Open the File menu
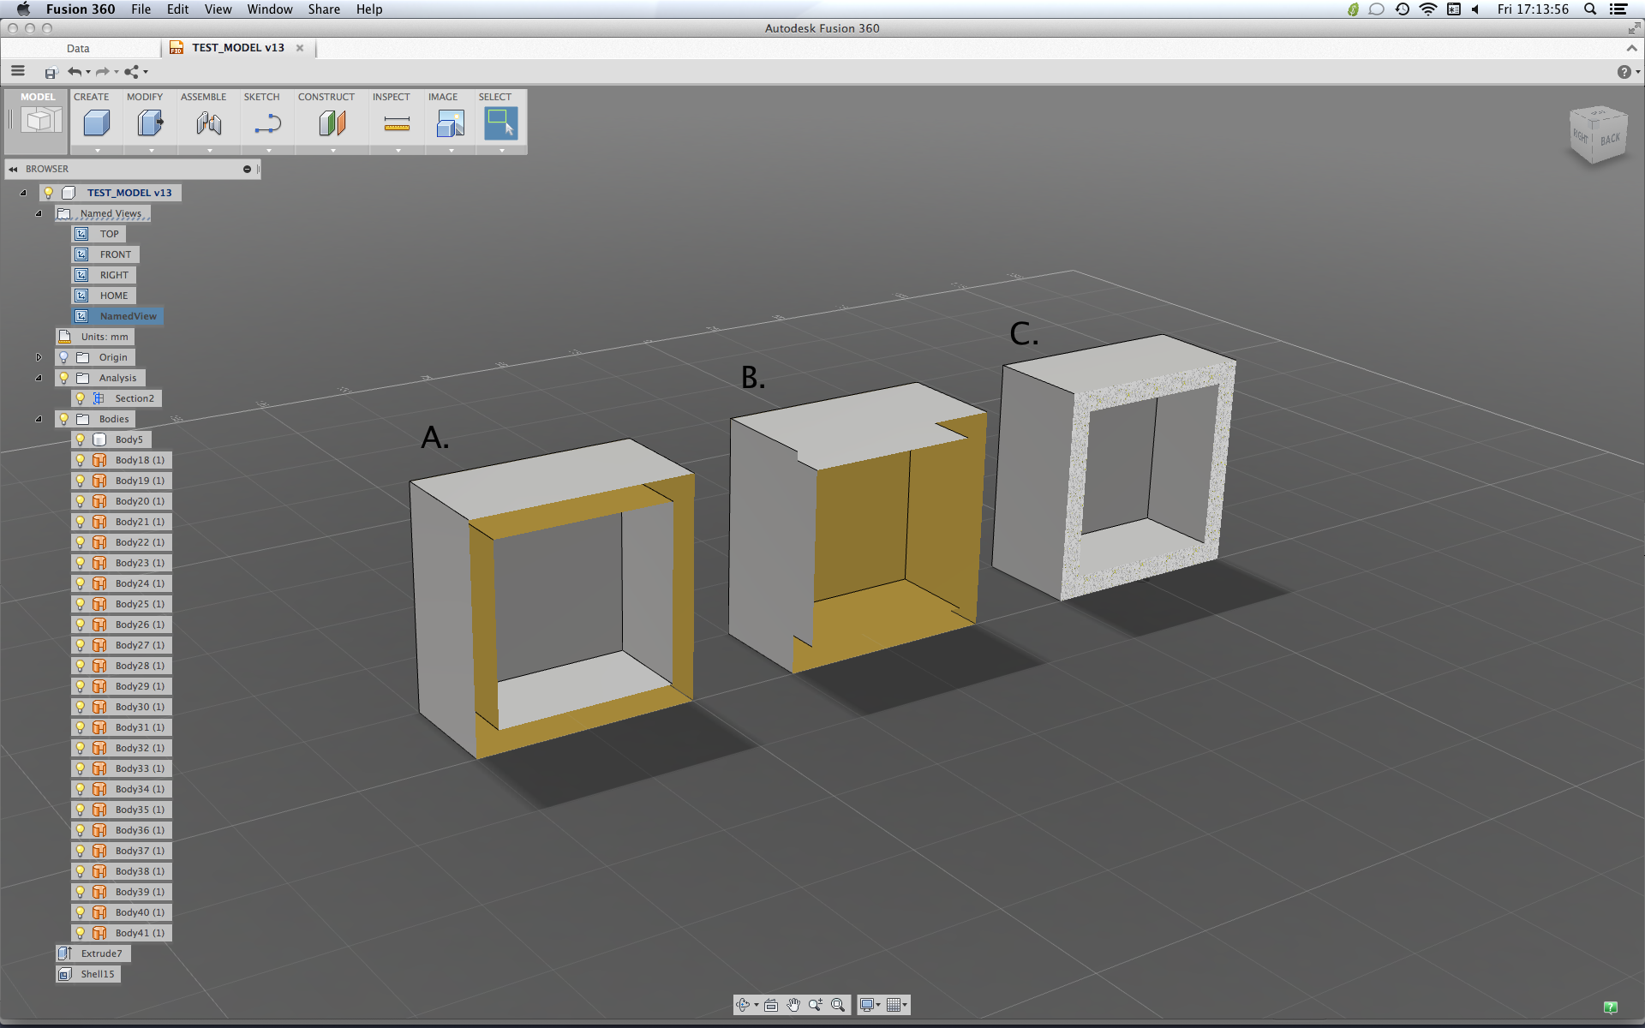This screenshot has width=1645, height=1028. 141,9
